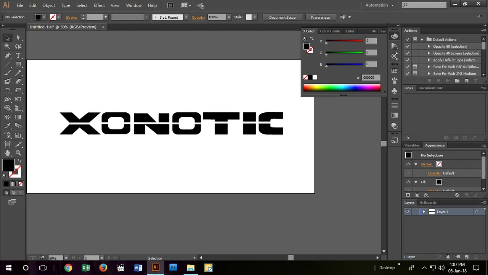Open the Effect menu
The width and height of the screenshot is (488, 275).
point(99,5)
